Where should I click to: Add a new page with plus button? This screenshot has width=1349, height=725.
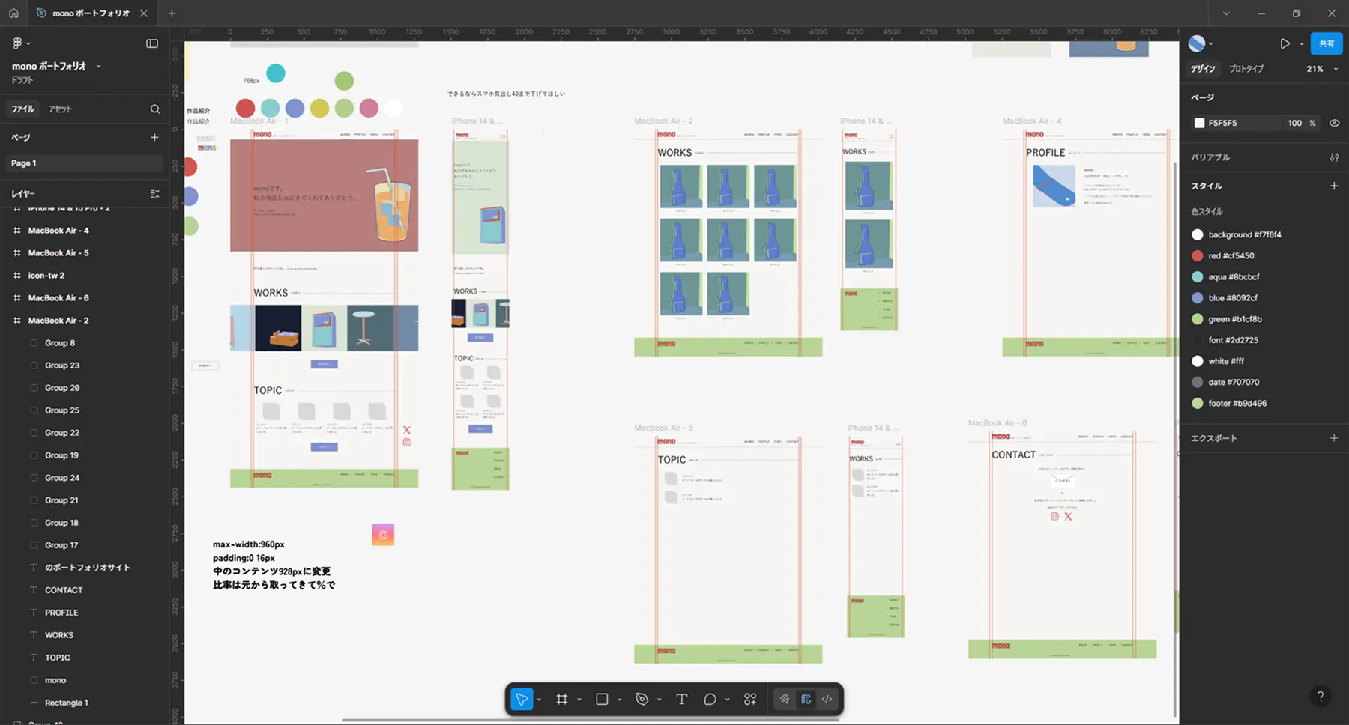coord(154,137)
